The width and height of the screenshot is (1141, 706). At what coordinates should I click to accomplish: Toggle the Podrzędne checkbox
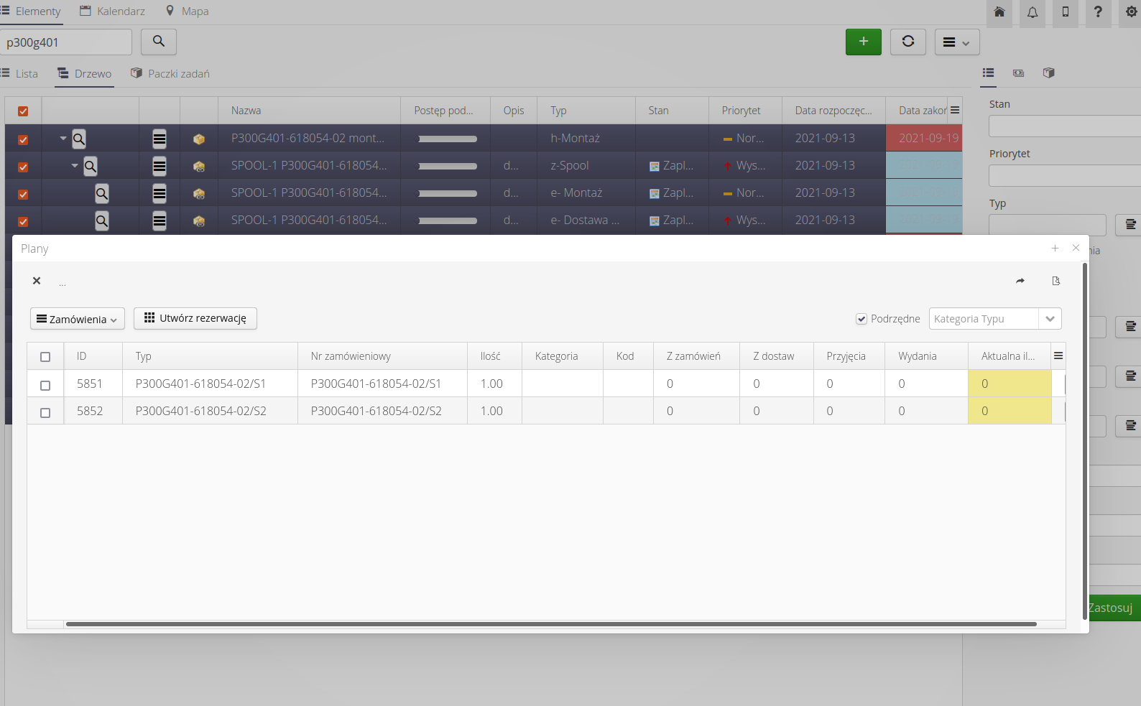[x=861, y=319]
